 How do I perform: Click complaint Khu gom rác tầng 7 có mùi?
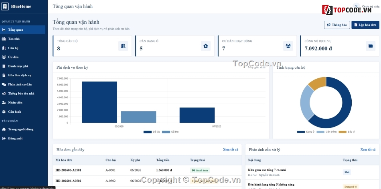coord(267,170)
